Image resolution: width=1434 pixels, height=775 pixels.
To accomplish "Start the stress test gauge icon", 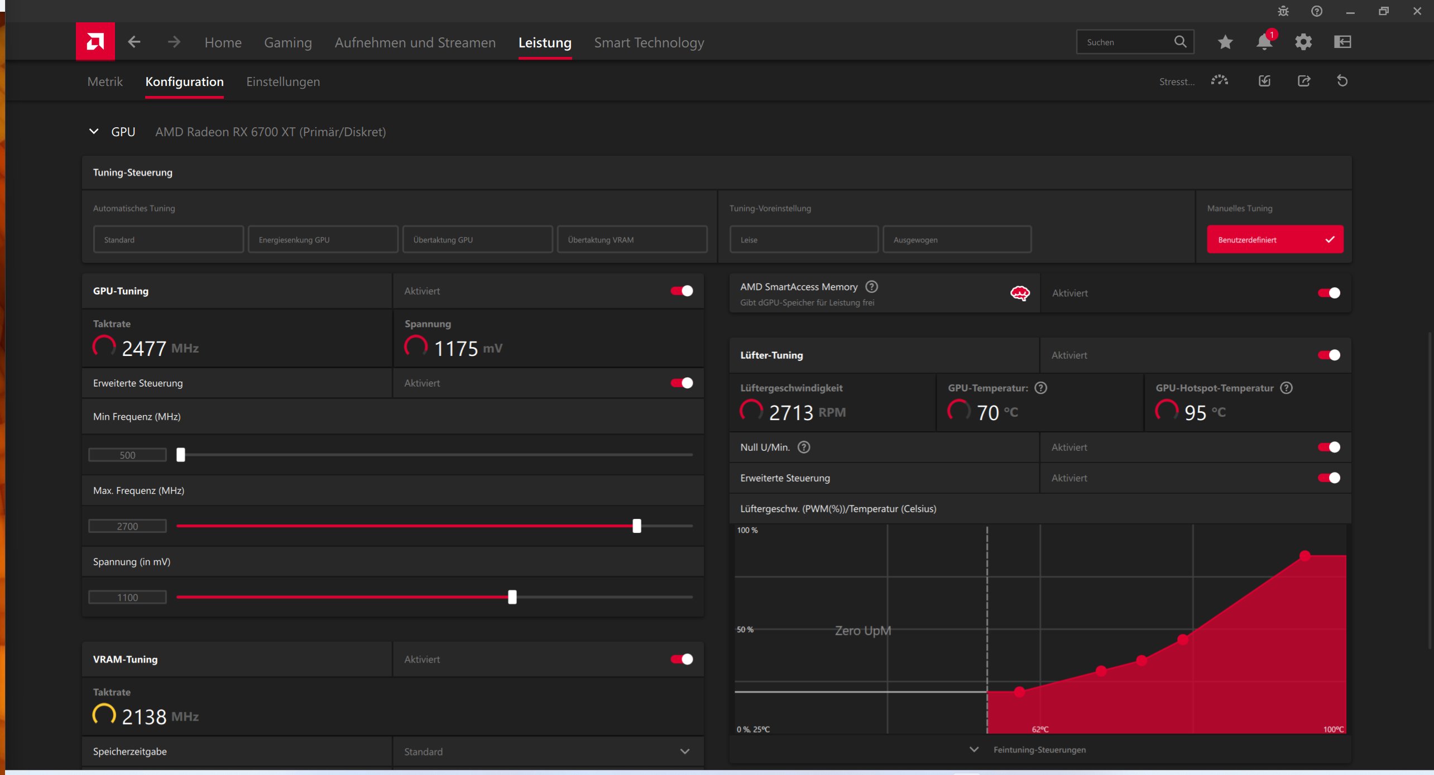I will [x=1220, y=81].
